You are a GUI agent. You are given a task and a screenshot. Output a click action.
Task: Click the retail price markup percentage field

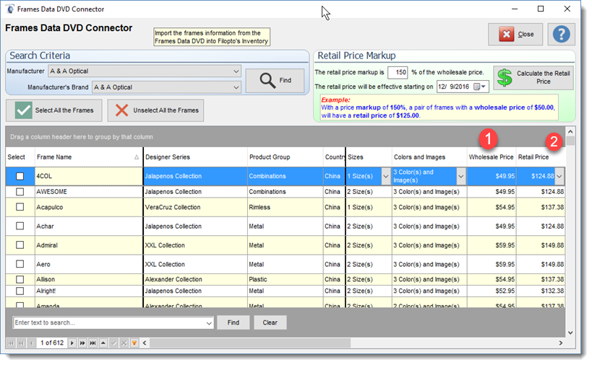398,72
